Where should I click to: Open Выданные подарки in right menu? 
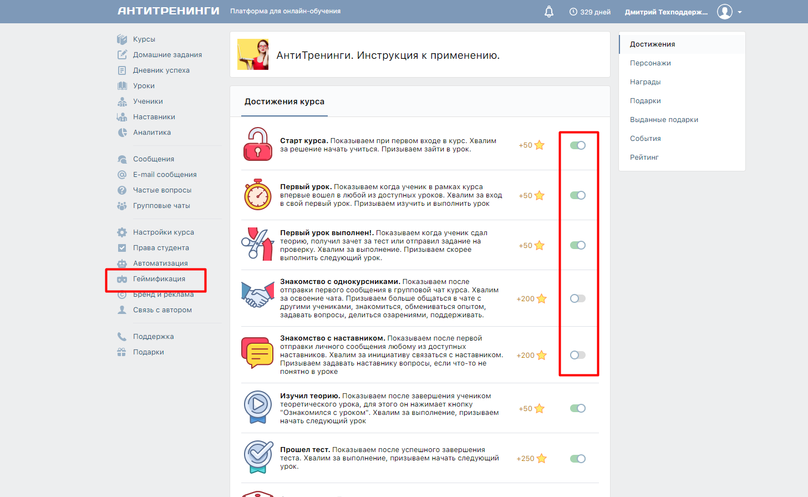tap(664, 120)
